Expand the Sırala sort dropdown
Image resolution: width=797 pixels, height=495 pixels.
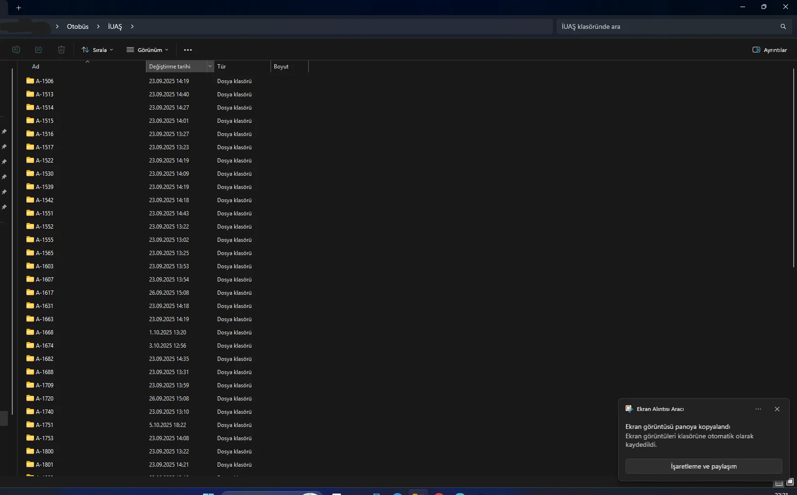(x=97, y=50)
